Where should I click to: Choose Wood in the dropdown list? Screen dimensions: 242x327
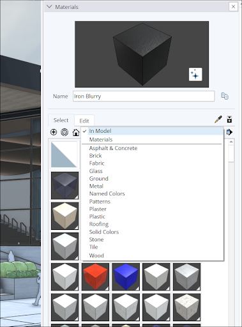[x=96, y=255]
